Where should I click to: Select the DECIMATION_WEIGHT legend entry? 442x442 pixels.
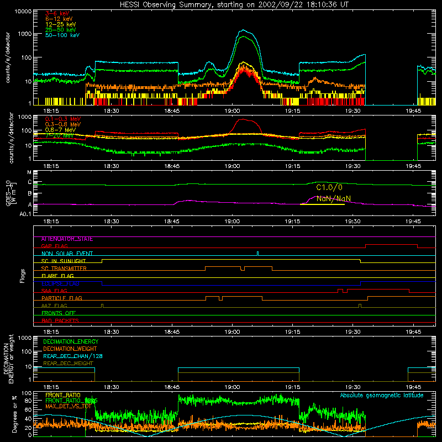click(70, 349)
